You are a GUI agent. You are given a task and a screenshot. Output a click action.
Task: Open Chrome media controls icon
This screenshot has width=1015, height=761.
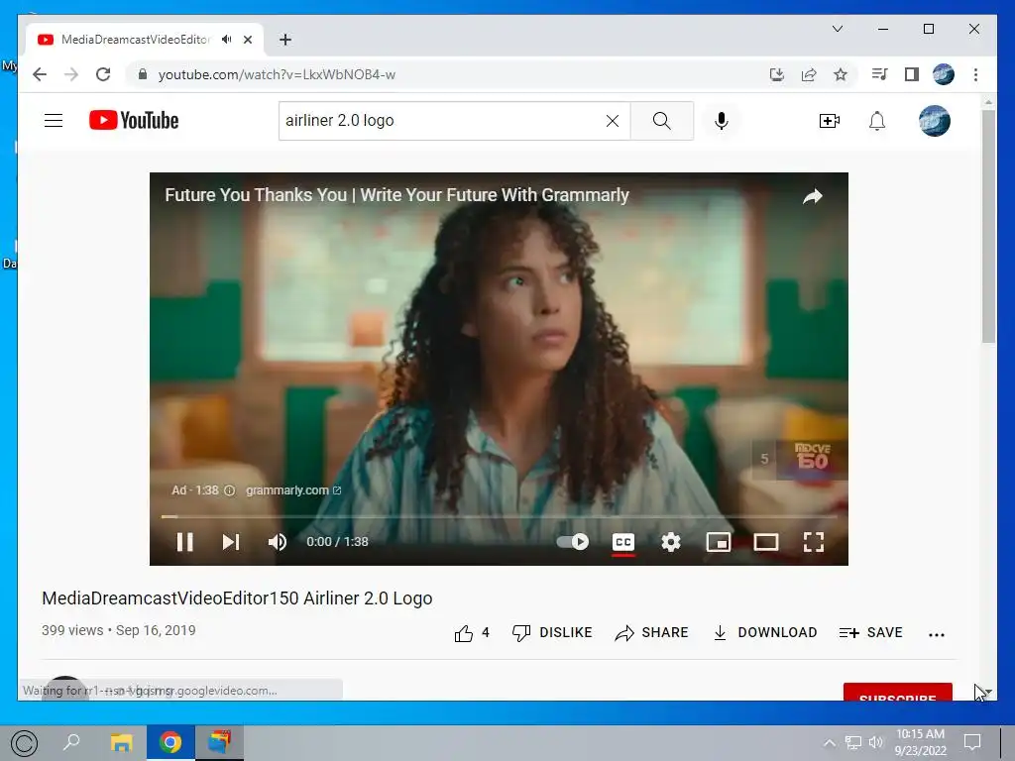coord(879,74)
